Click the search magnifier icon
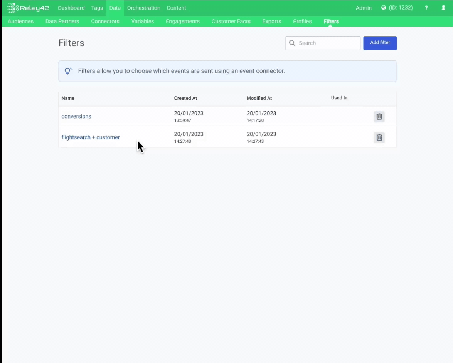Viewport: 453px width, 363px height. [292, 43]
